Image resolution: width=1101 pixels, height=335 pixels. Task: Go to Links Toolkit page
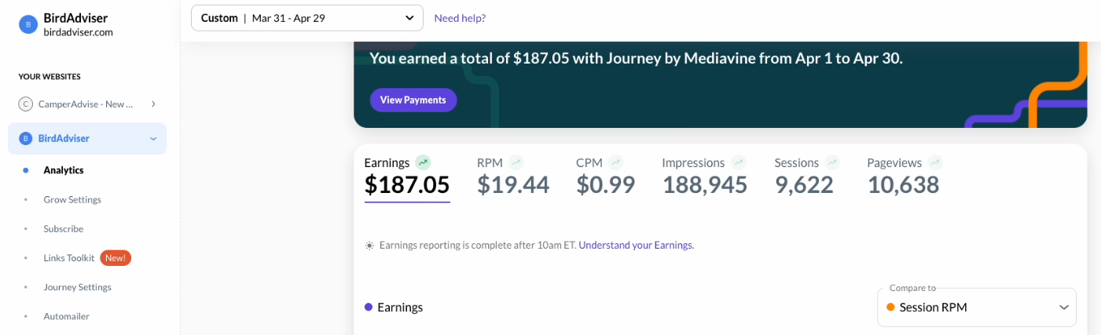tap(69, 258)
